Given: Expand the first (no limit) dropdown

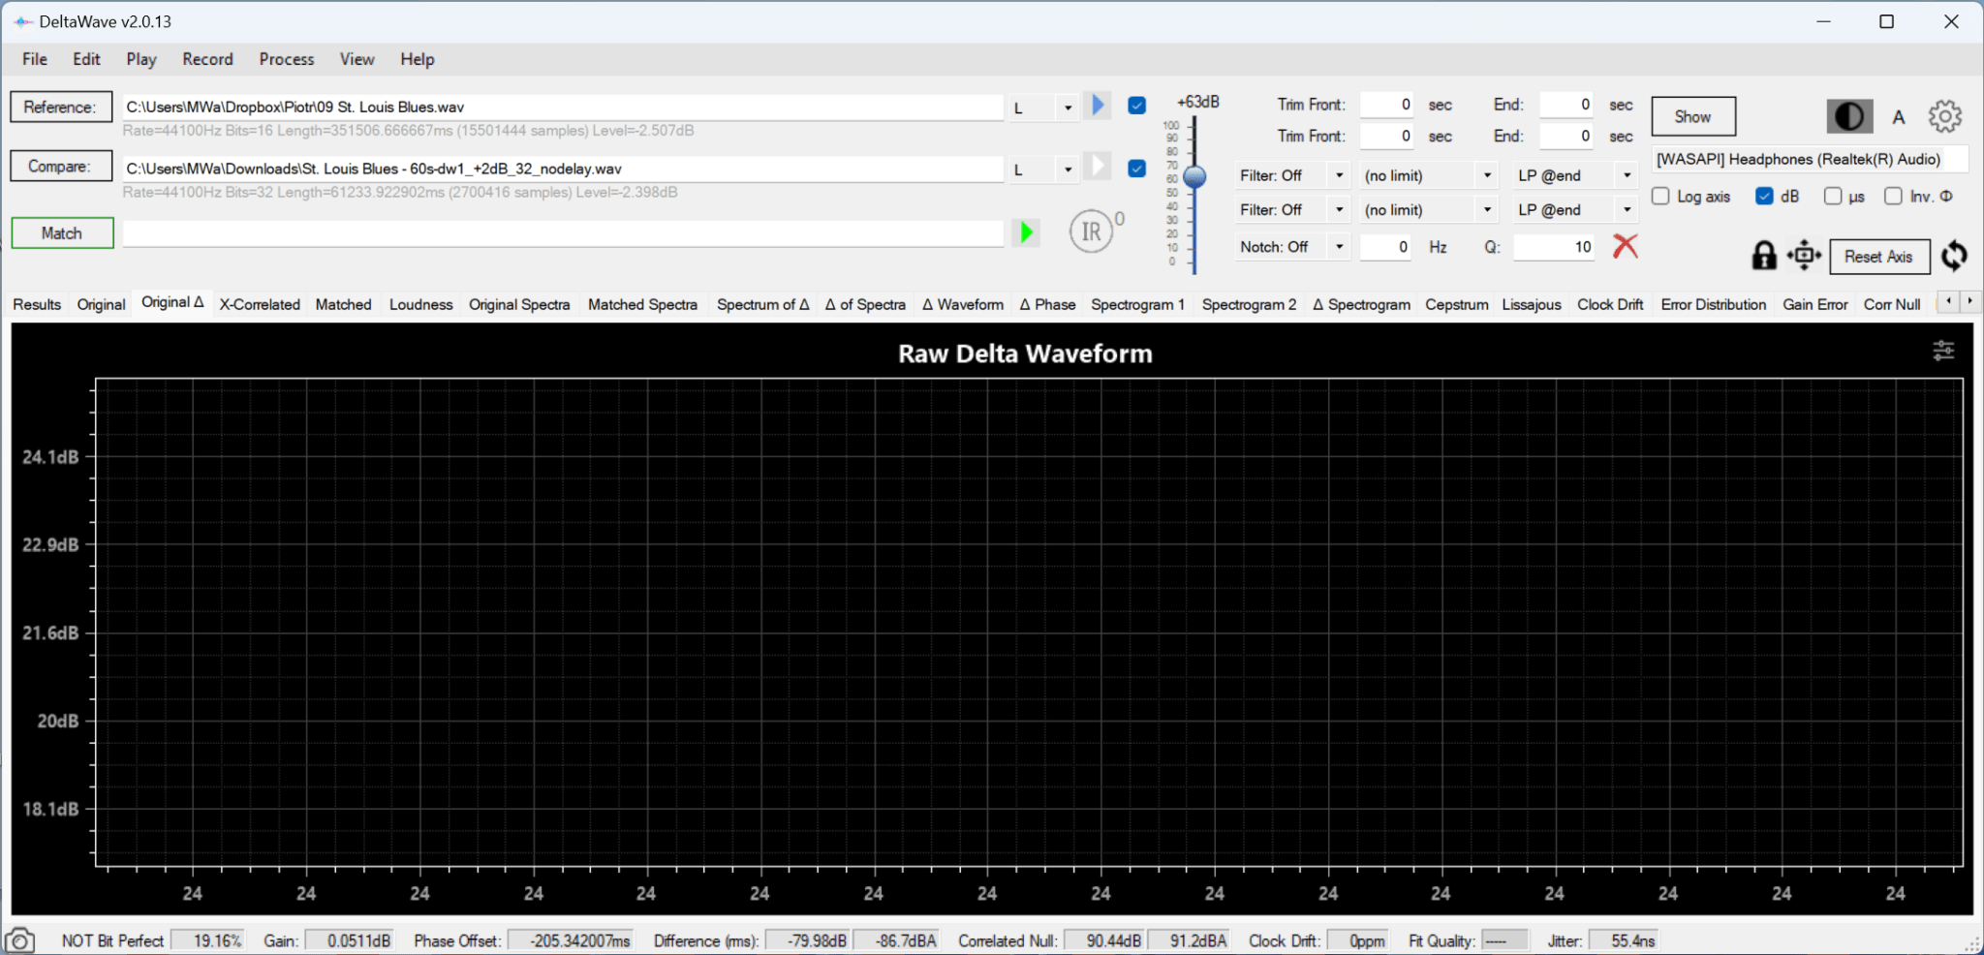Looking at the screenshot, I should (1429, 175).
